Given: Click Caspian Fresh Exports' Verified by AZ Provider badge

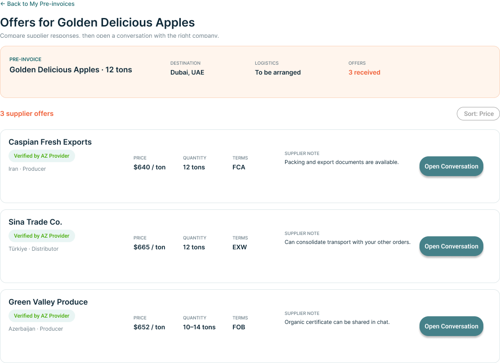Looking at the screenshot, I should coord(42,156).
